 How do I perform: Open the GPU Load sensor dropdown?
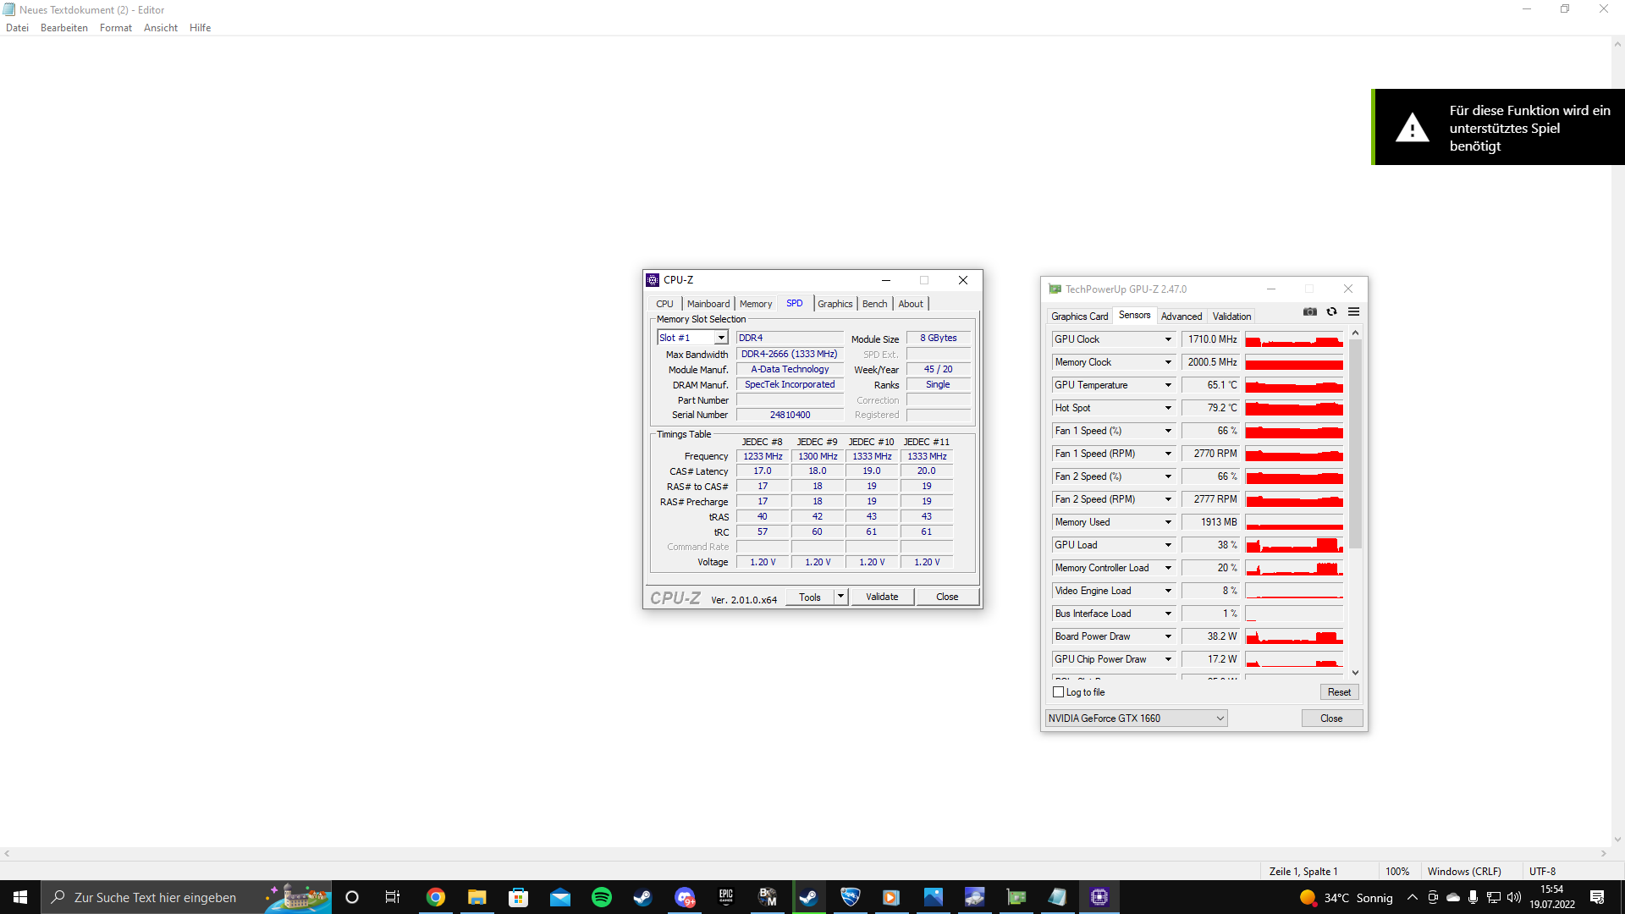tap(1168, 545)
